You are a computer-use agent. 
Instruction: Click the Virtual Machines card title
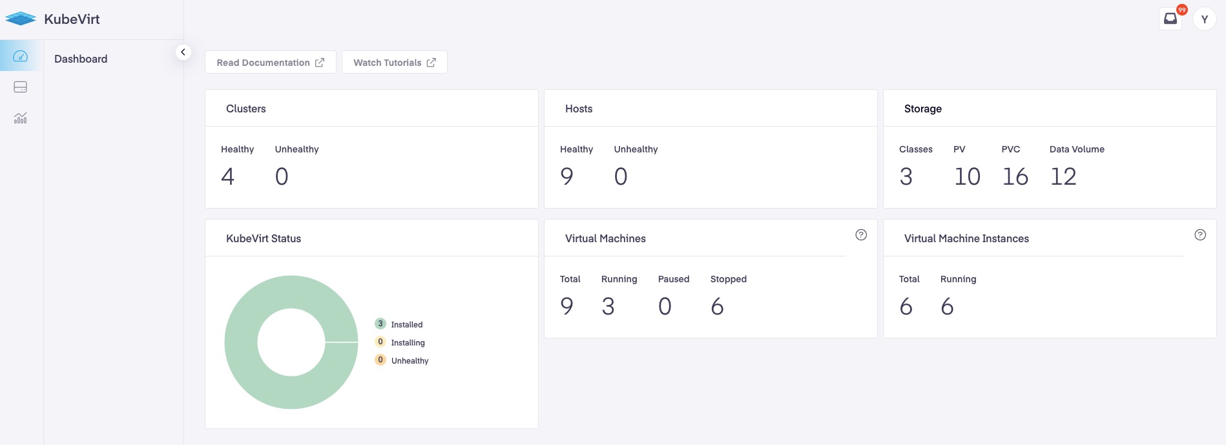pos(605,238)
